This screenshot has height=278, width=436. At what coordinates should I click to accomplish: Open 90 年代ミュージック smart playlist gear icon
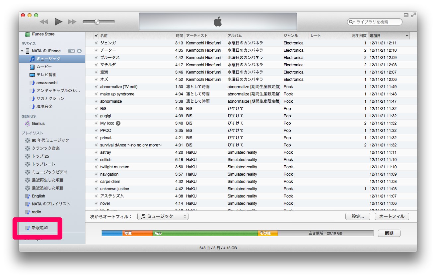click(28, 140)
